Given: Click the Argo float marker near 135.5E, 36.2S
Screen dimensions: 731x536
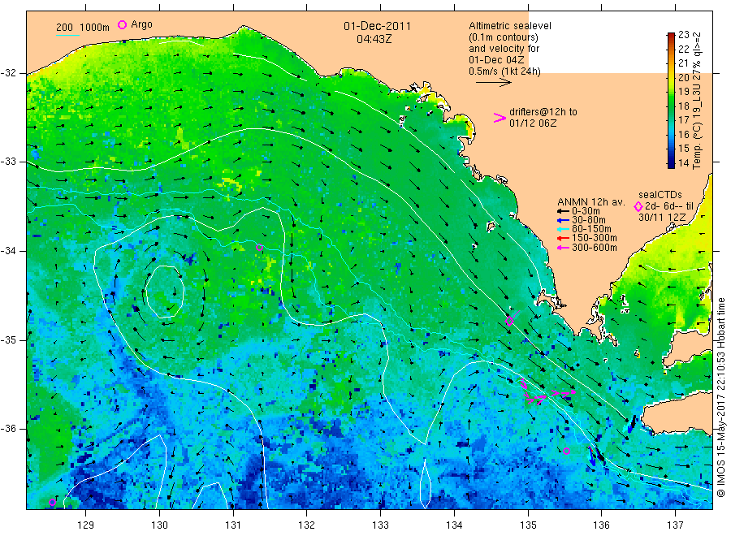Looking at the screenshot, I should point(566,451).
